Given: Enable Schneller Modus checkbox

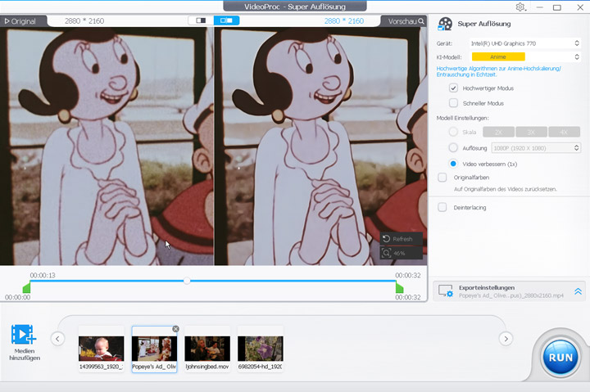Looking at the screenshot, I should 453,103.
